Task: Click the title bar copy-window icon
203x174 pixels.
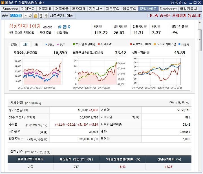Action: [x=176, y=3]
